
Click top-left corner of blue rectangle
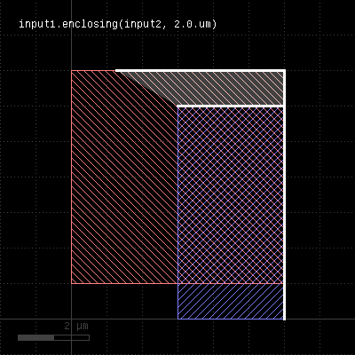coord(177,106)
